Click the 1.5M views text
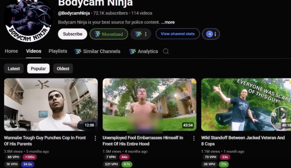 [112, 151]
